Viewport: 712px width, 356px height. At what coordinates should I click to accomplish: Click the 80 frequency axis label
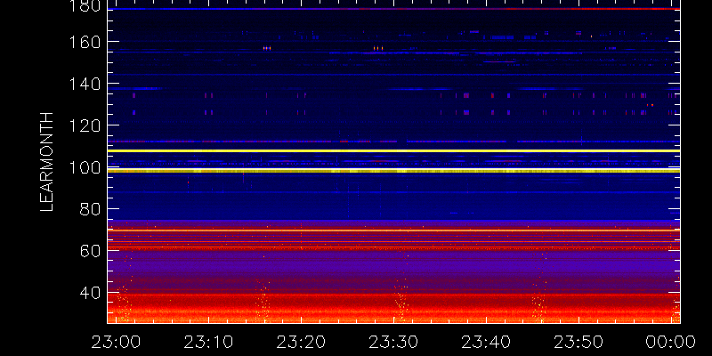[91, 209]
